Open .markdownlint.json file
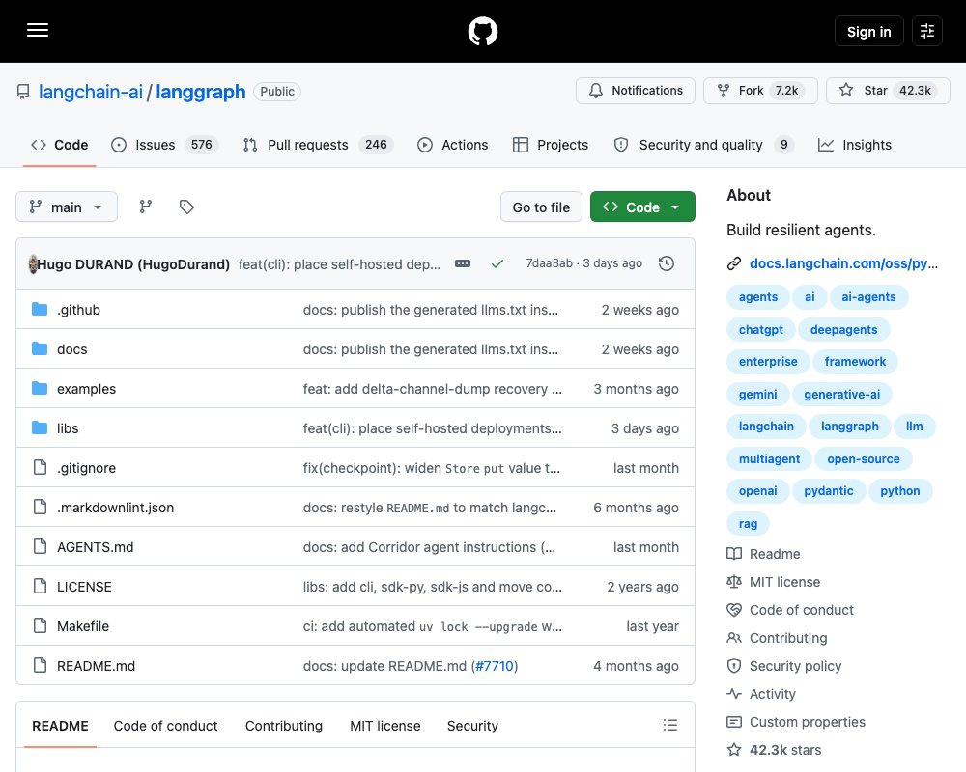The height and width of the screenshot is (772, 966). 115,508
